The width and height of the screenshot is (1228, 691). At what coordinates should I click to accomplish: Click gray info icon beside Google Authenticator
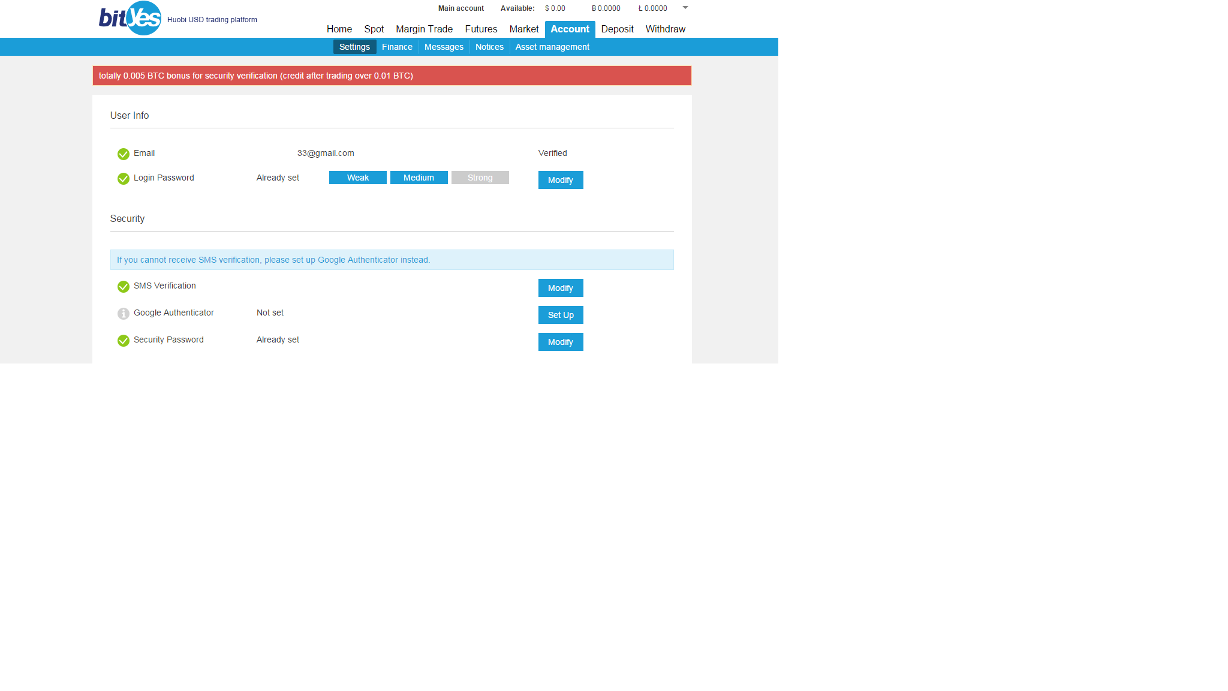124,314
